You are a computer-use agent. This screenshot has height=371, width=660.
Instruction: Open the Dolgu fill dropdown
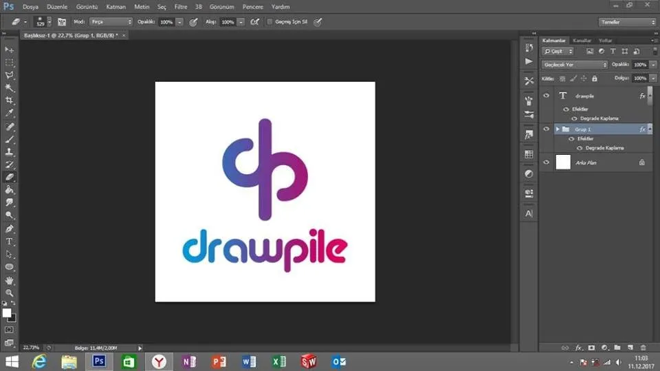point(653,78)
